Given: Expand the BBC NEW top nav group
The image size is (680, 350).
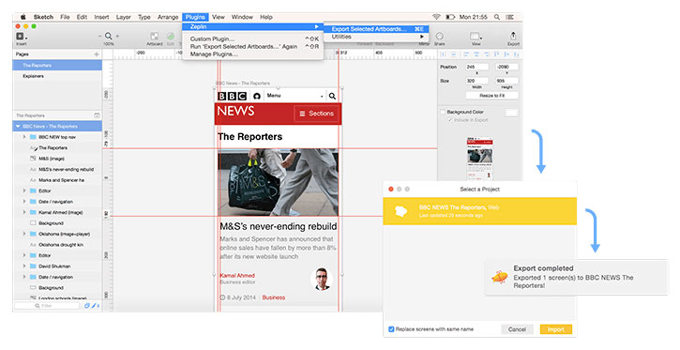Looking at the screenshot, I should click(x=24, y=137).
